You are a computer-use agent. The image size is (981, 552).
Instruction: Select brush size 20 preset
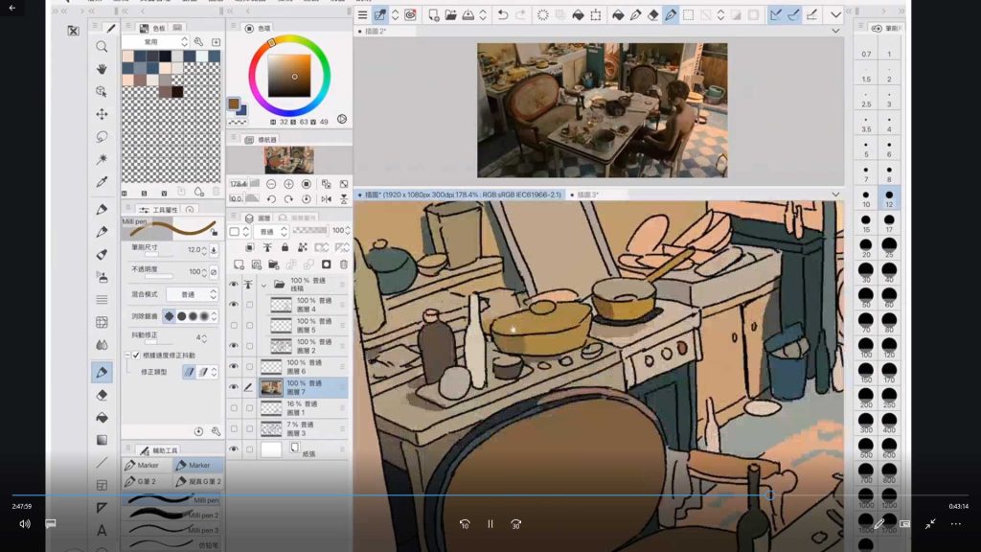[866, 246]
